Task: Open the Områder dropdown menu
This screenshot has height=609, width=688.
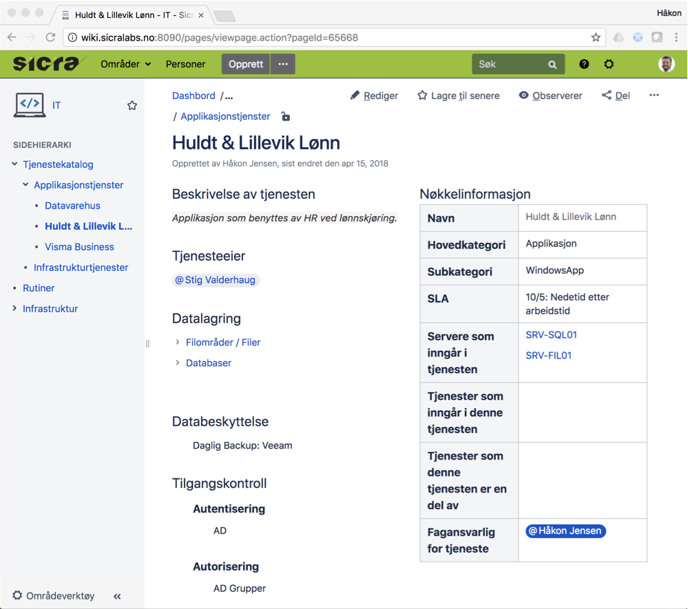Action: pyautogui.click(x=126, y=64)
